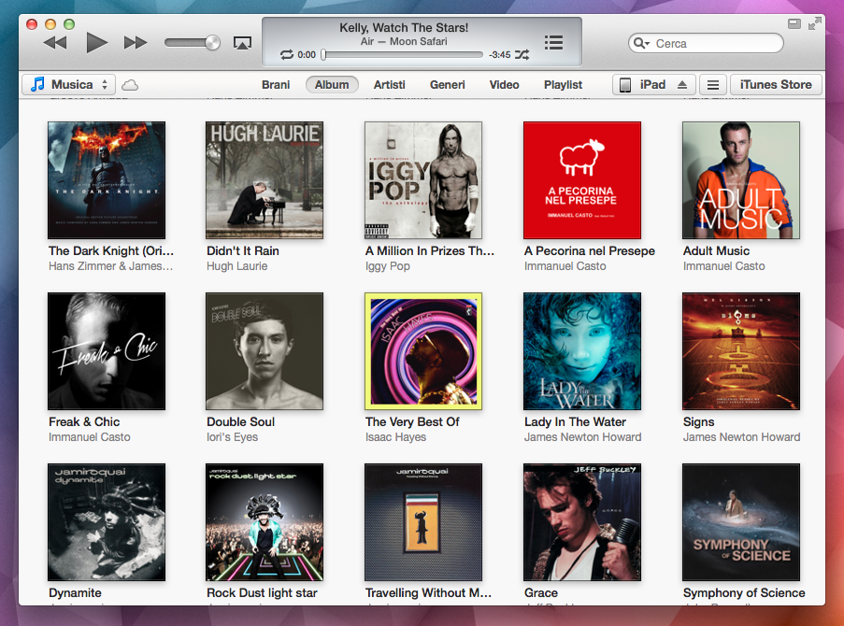Screen dimensions: 844x626
Task: Eject the iPad
Action: [x=682, y=84]
